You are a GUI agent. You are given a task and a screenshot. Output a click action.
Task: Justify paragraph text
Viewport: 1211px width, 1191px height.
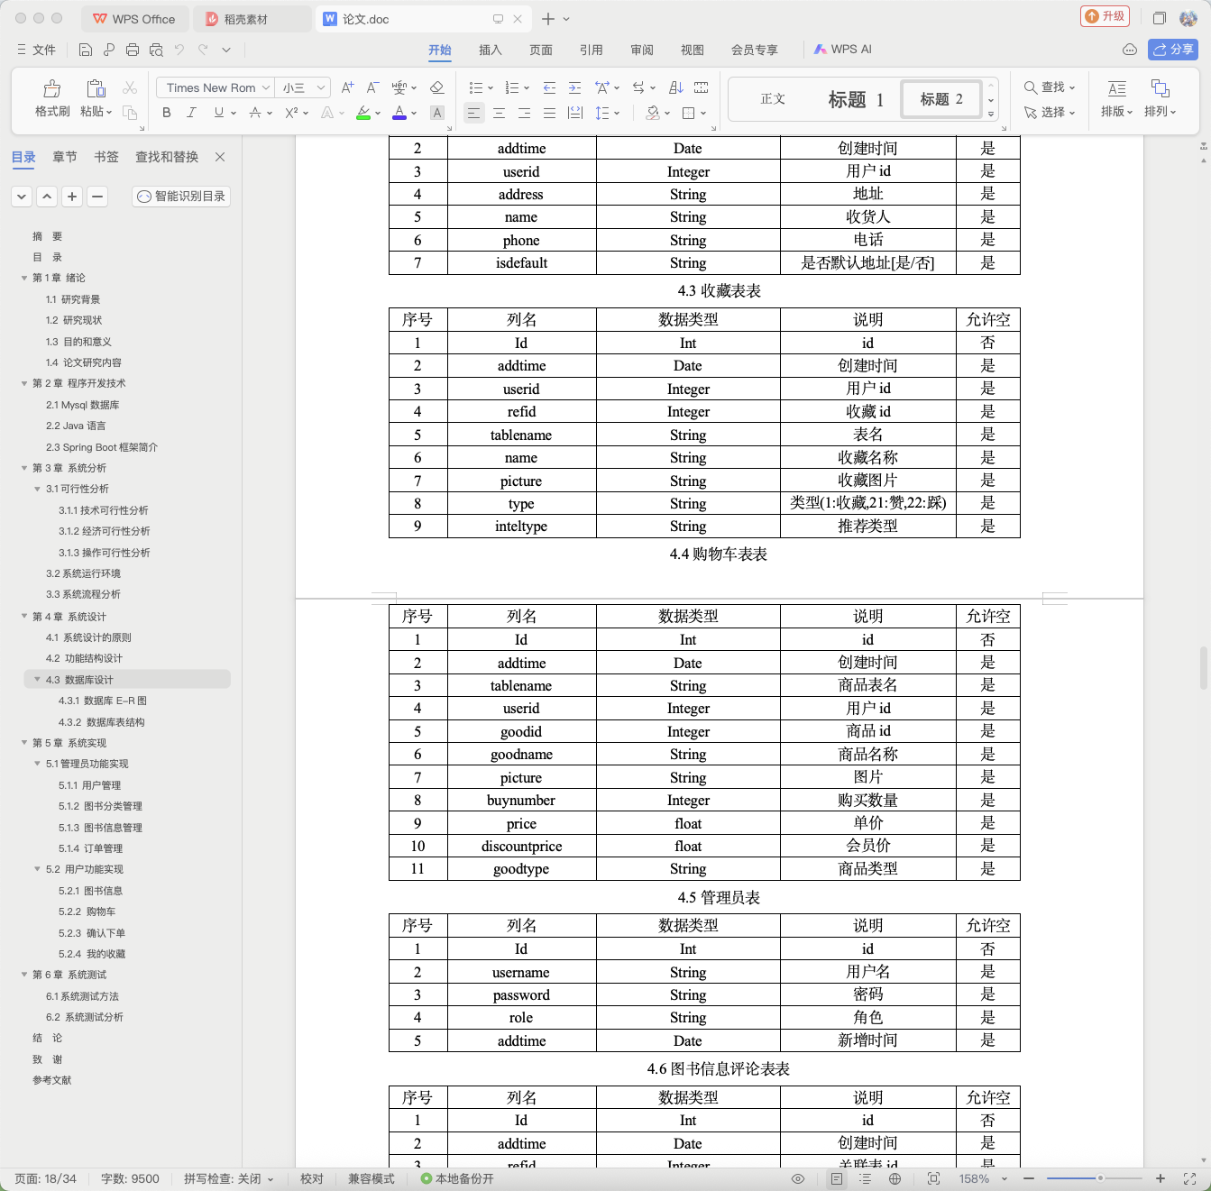click(x=549, y=113)
